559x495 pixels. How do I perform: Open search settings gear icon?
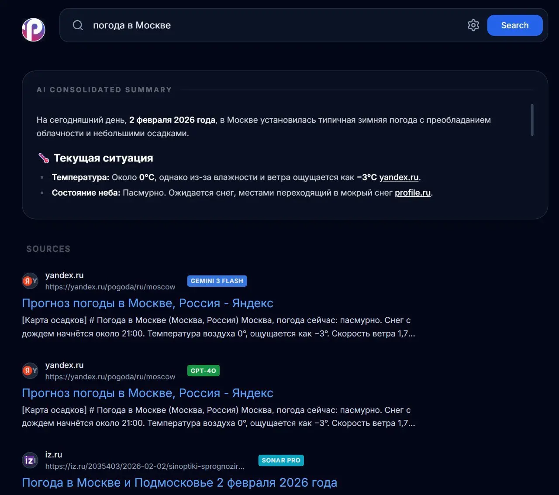(x=473, y=25)
